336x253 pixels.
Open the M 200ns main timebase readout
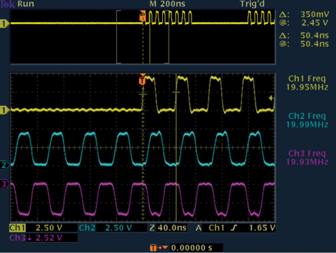pyautogui.click(x=167, y=4)
